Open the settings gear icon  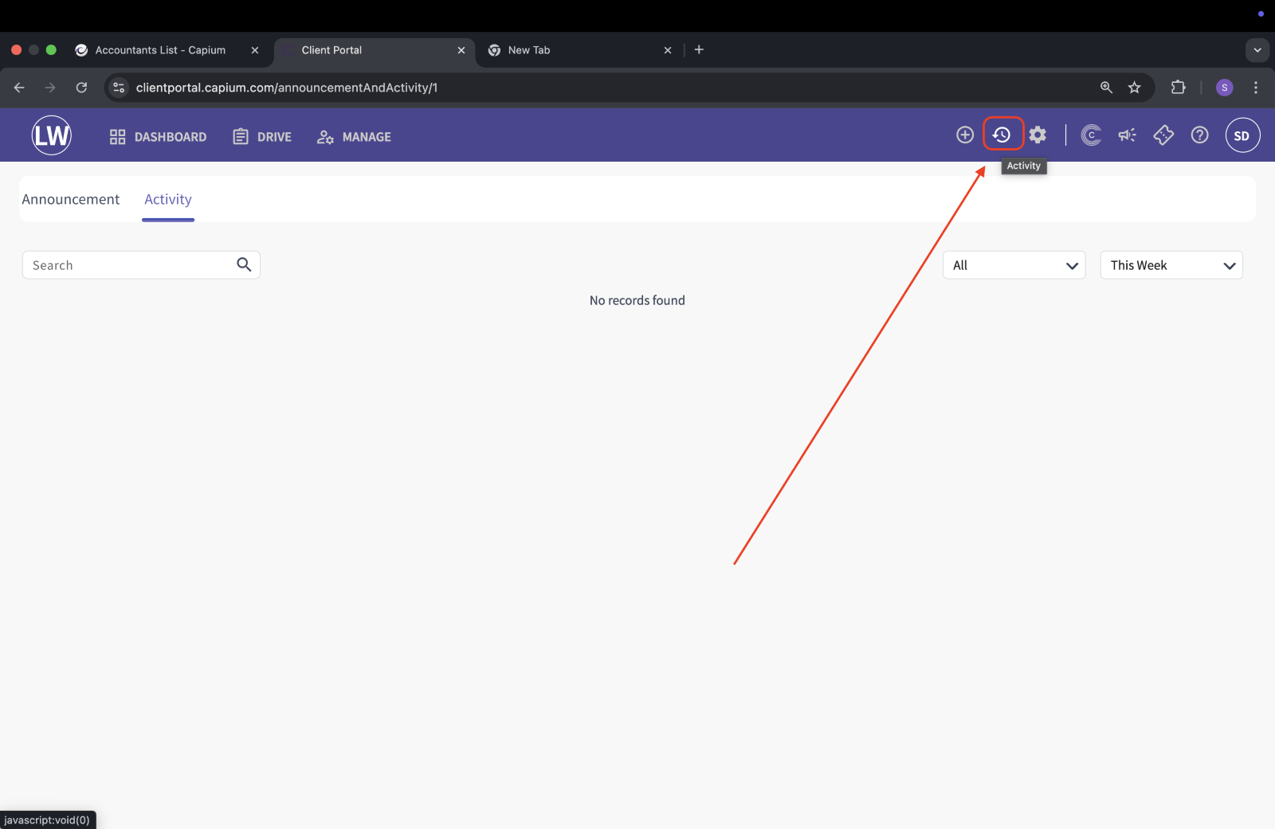pos(1038,135)
